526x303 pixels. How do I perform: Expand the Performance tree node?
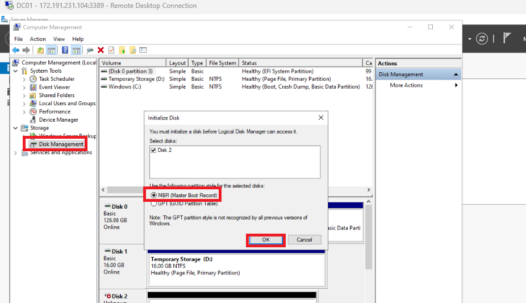(x=24, y=112)
